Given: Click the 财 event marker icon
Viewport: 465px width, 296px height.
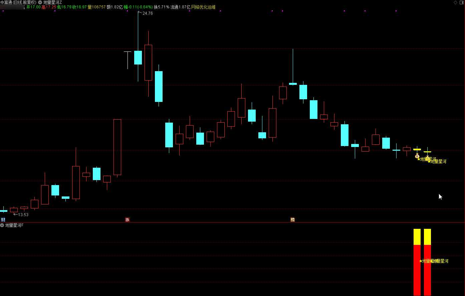Looking at the screenshot, I should (3, 219).
